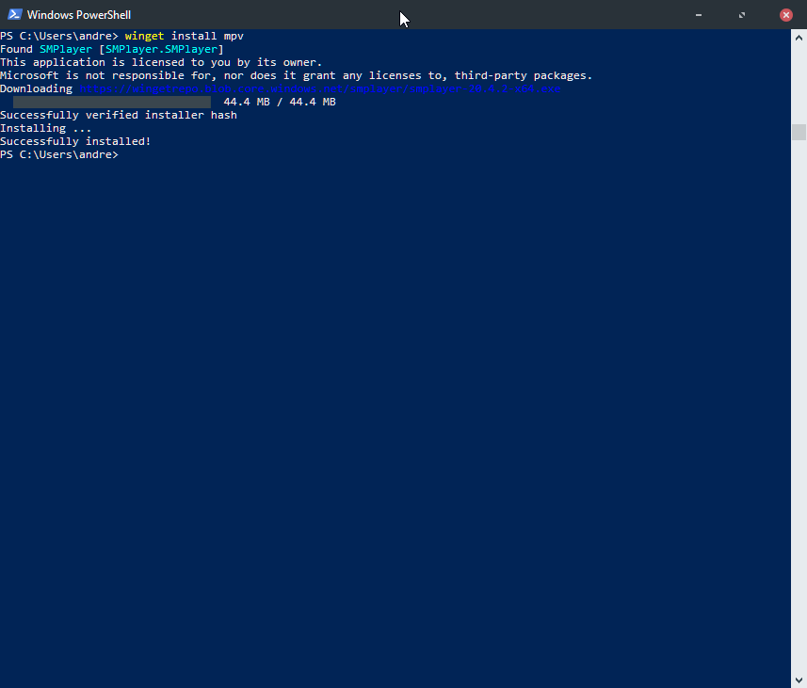Viewport: 807px width, 688px height.
Task: Click the scrollbar up arrow
Action: click(799, 38)
